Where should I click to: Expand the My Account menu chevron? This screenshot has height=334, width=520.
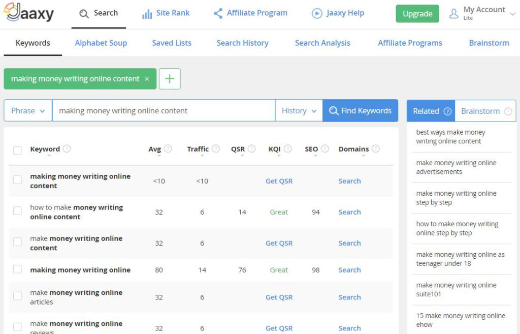point(513,14)
